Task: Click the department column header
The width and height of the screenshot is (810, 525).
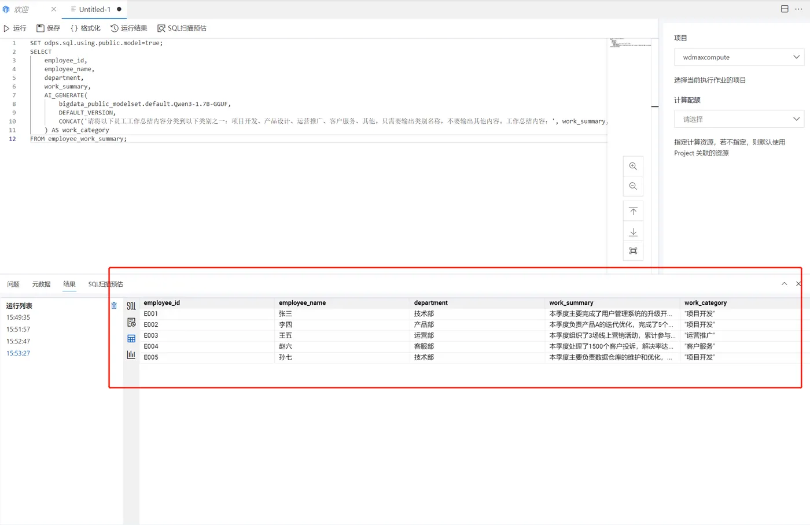Action: point(478,302)
